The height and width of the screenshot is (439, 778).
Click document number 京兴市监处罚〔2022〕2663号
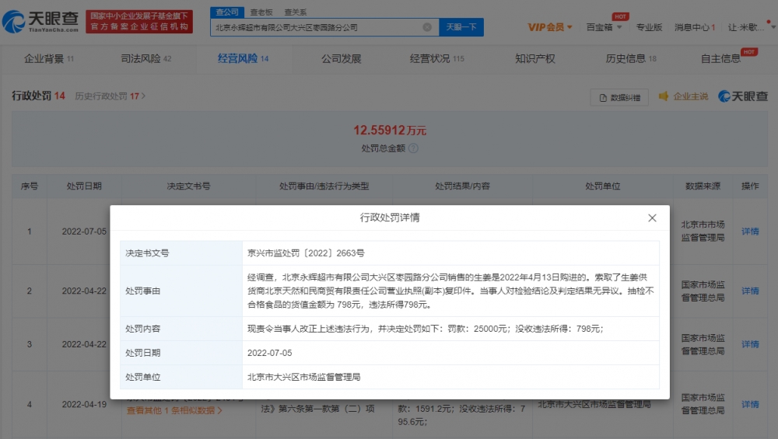click(x=306, y=253)
